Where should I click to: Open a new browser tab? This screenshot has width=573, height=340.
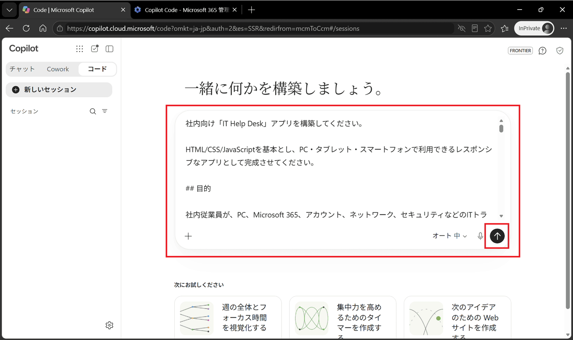point(251,10)
